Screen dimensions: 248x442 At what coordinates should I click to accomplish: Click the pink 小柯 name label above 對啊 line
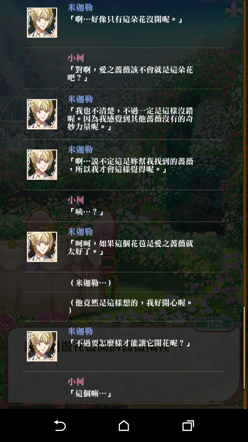[x=76, y=58]
